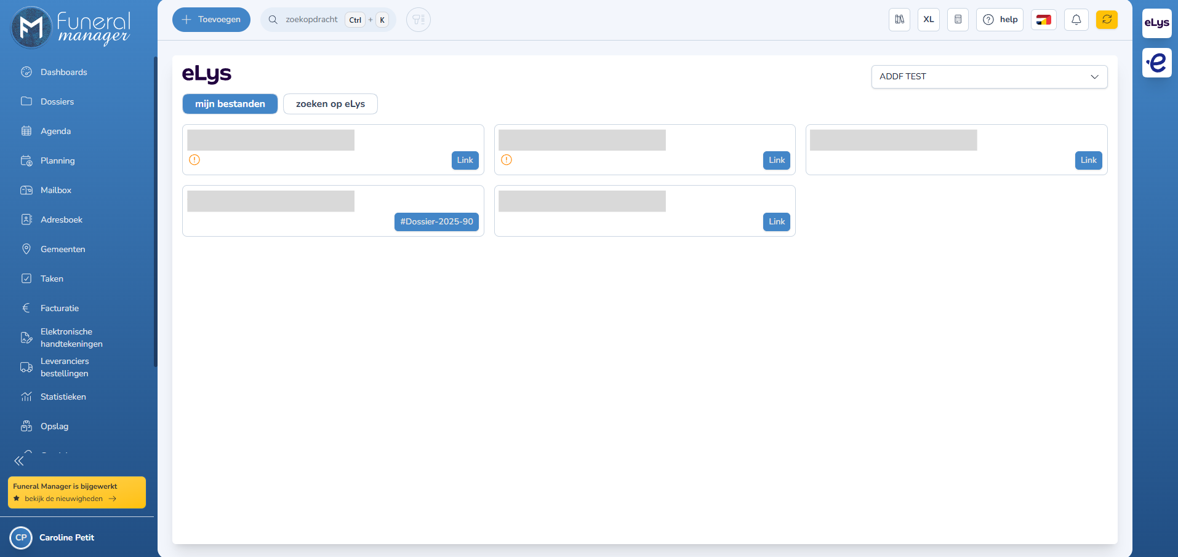Open the help button
1178x557 pixels.
coord(1000,20)
